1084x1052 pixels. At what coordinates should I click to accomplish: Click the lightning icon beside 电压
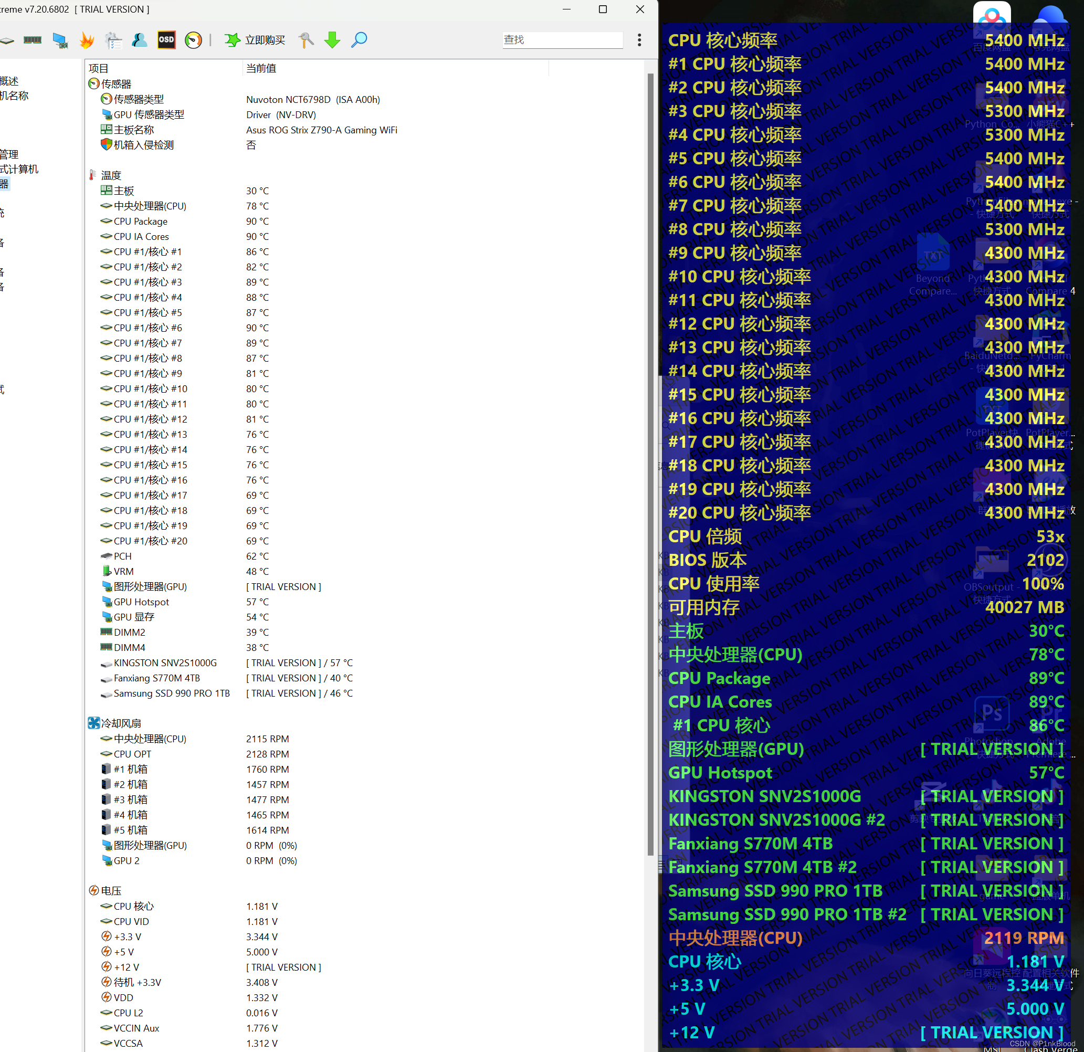[x=94, y=890]
